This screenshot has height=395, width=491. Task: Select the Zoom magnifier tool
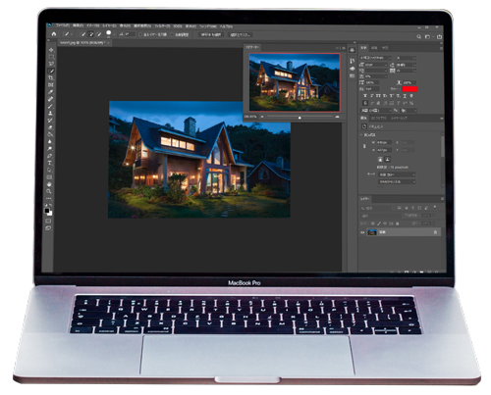click(x=49, y=191)
